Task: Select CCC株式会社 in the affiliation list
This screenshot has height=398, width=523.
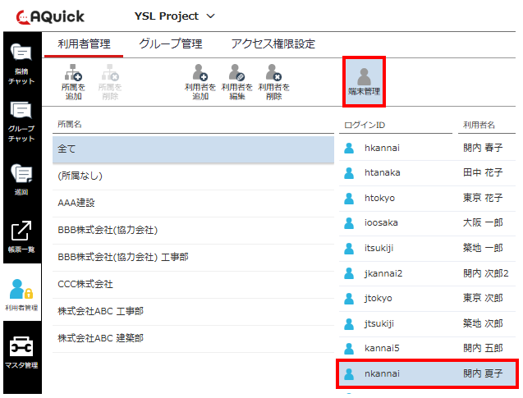Action: pyautogui.click(x=193, y=284)
